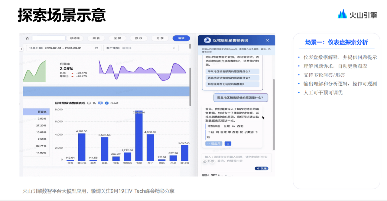Select suggestion 如何提高西北地区的销售额?
This screenshot has width=387, height=201.
232,84
